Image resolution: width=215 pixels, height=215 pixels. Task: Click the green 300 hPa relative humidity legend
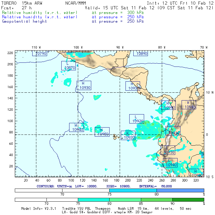coord(40,13)
